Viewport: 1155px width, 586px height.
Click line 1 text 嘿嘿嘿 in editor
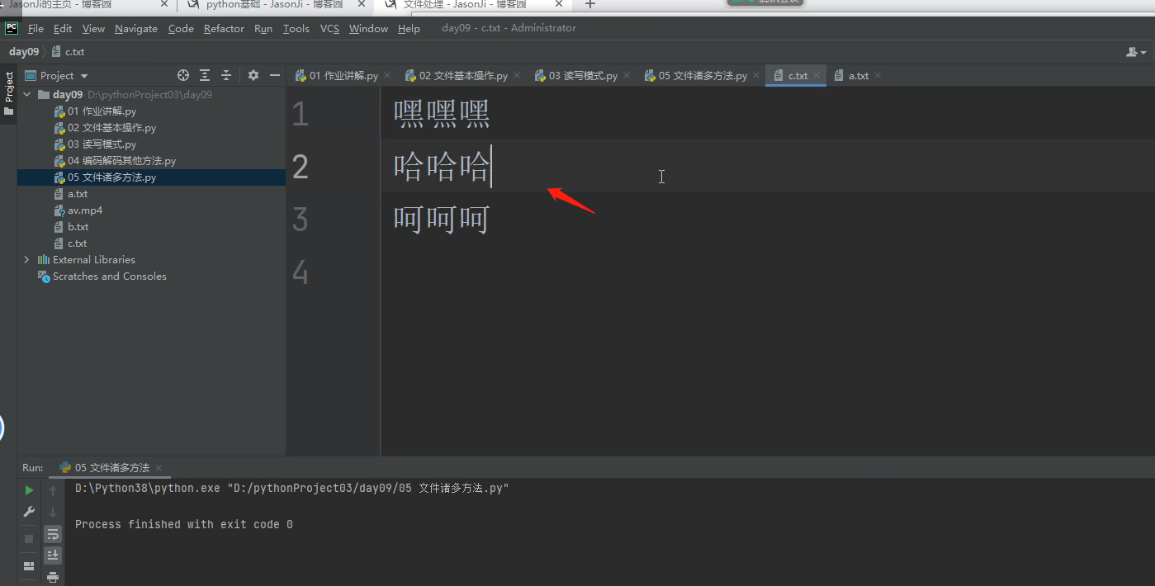442,113
